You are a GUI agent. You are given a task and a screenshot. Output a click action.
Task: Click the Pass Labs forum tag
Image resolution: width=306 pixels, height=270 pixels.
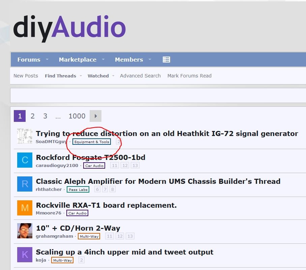tap(78, 190)
